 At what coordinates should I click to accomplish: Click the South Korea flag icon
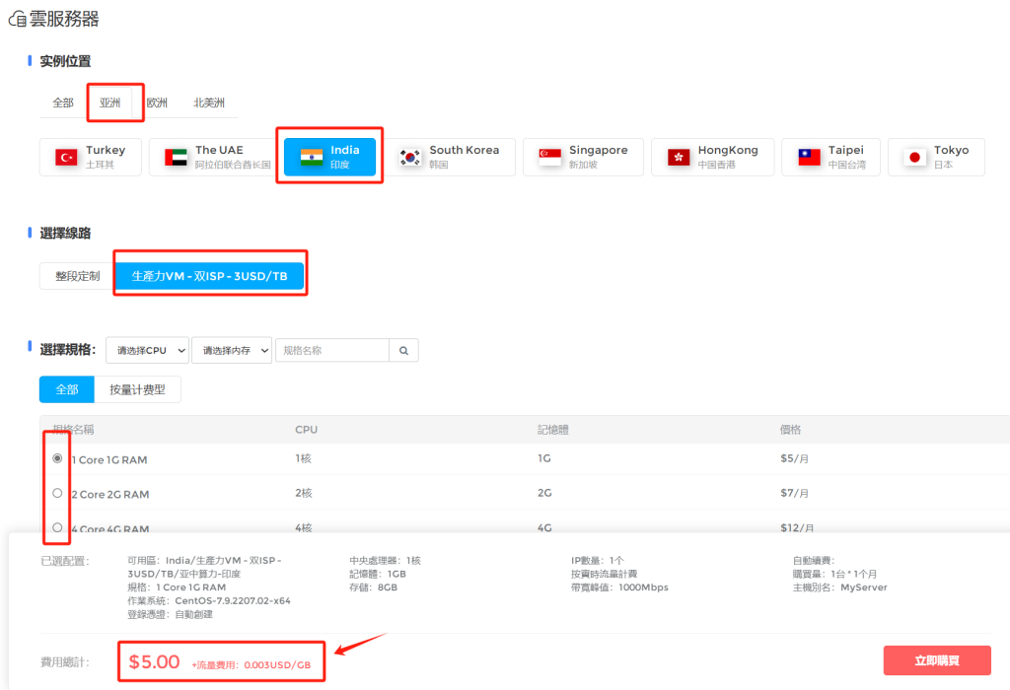(410, 157)
